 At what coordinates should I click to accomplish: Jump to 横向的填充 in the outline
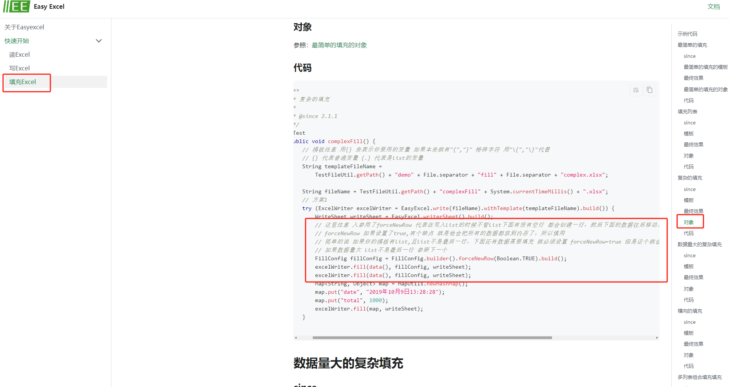tap(690, 311)
